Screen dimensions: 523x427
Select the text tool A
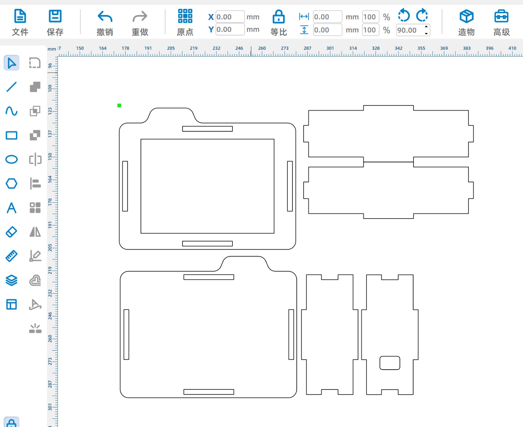point(11,208)
